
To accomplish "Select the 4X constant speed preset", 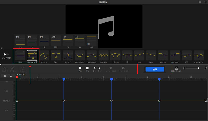I will pyautogui.click(x=80, y=40).
